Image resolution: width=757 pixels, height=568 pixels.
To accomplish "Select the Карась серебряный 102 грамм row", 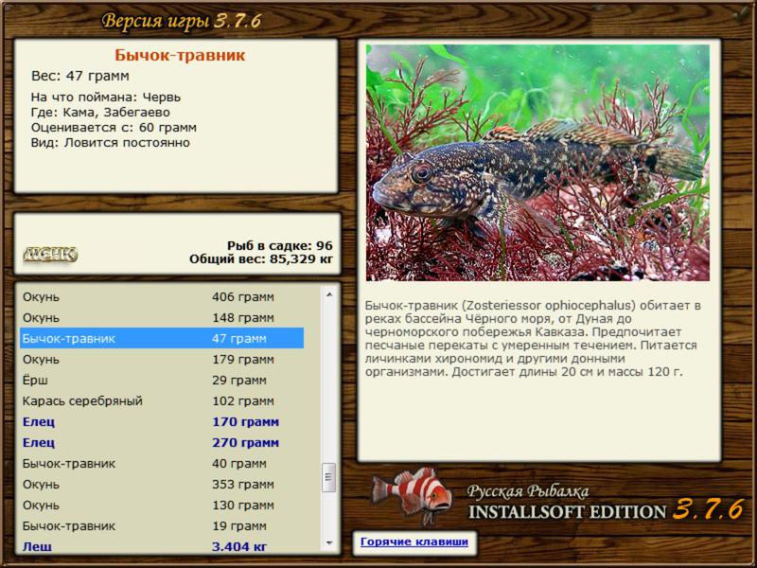I will (x=162, y=400).
